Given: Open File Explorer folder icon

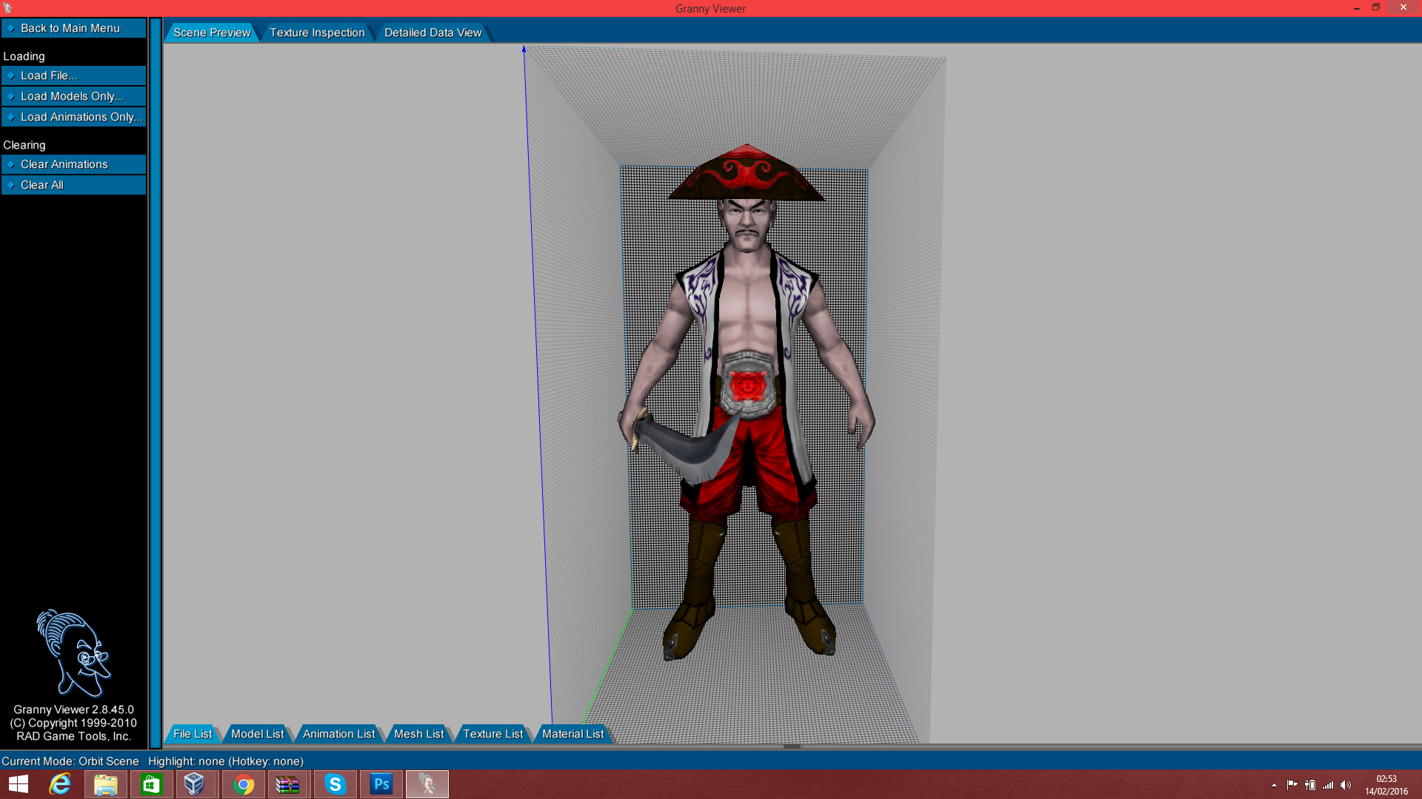Looking at the screenshot, I should point(106,784).
